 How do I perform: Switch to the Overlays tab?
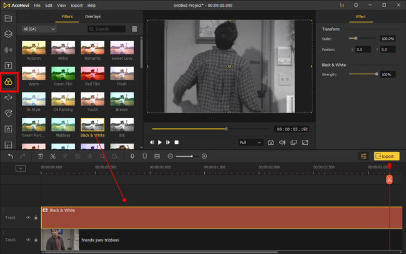coord(92,17)
